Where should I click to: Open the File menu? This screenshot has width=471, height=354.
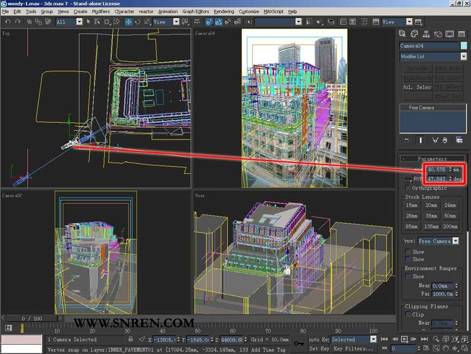(6, 12)
